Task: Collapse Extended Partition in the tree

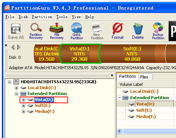Action: coord(16,94)
